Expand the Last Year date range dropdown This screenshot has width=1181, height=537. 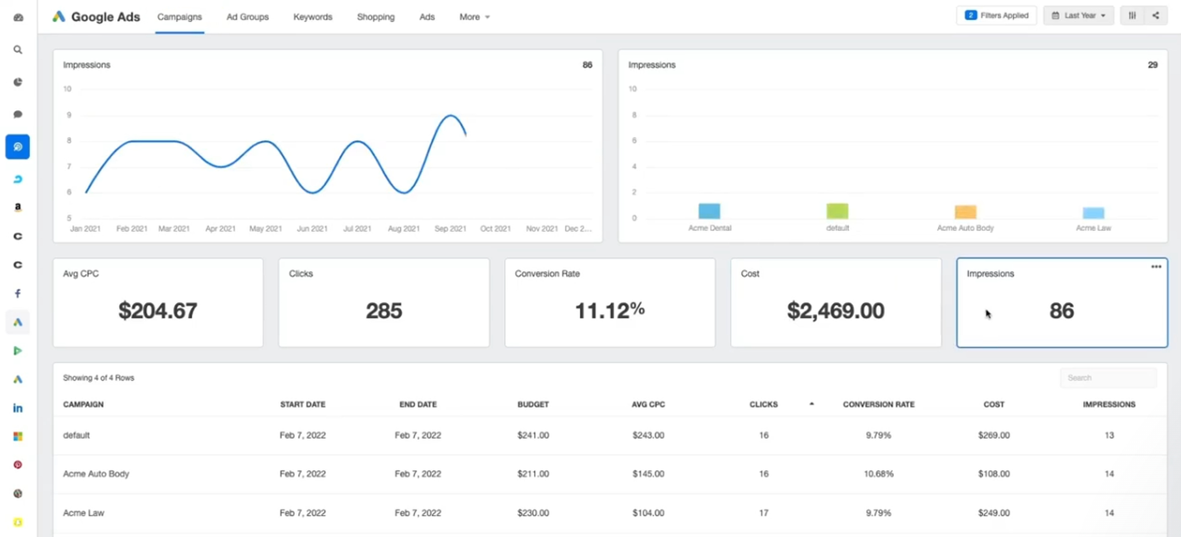coord(1079,16)
